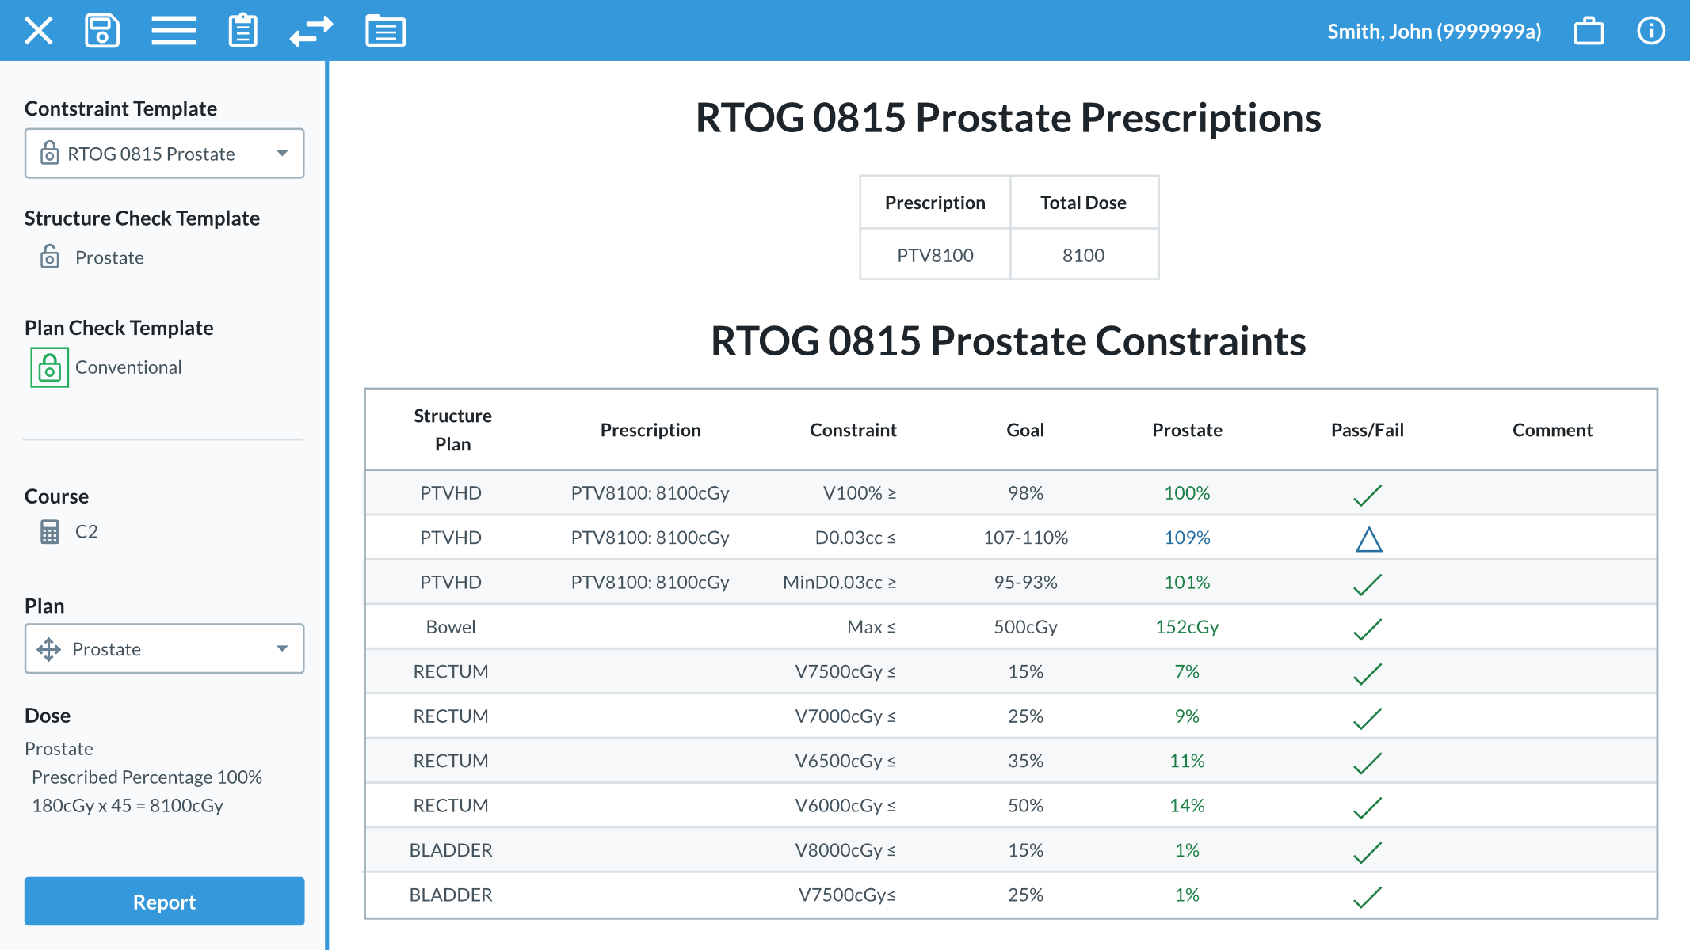Save using the floppy disk icon

point(102,31)
